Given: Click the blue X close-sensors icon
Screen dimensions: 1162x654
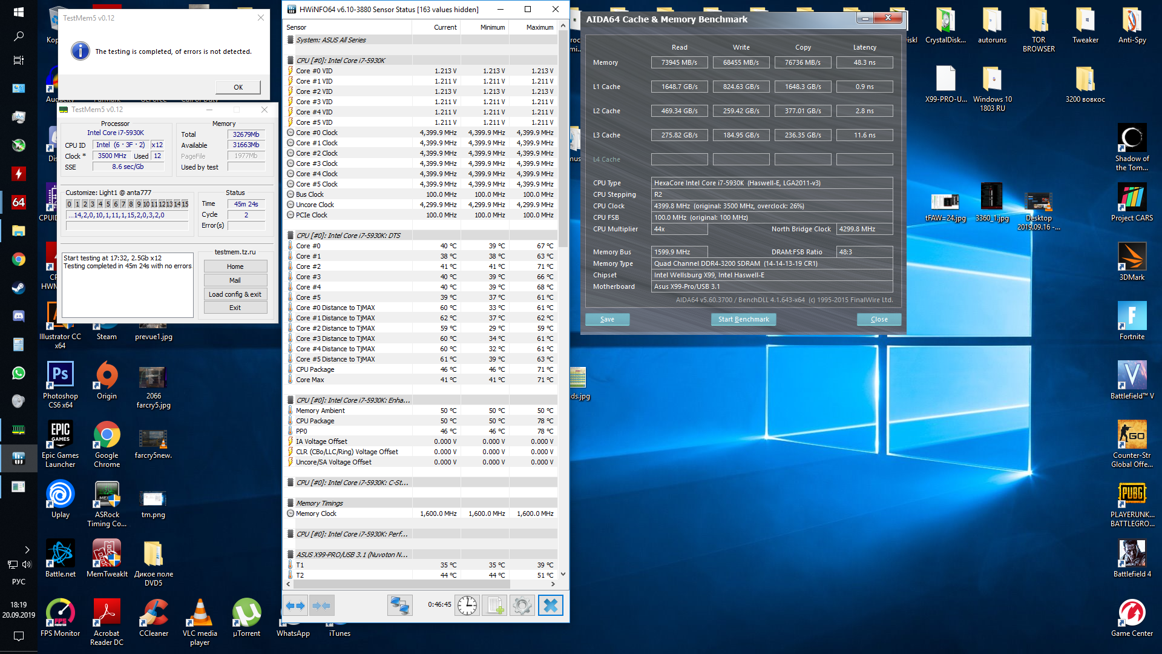Looking at the screenshot, I should pos(550,605).
